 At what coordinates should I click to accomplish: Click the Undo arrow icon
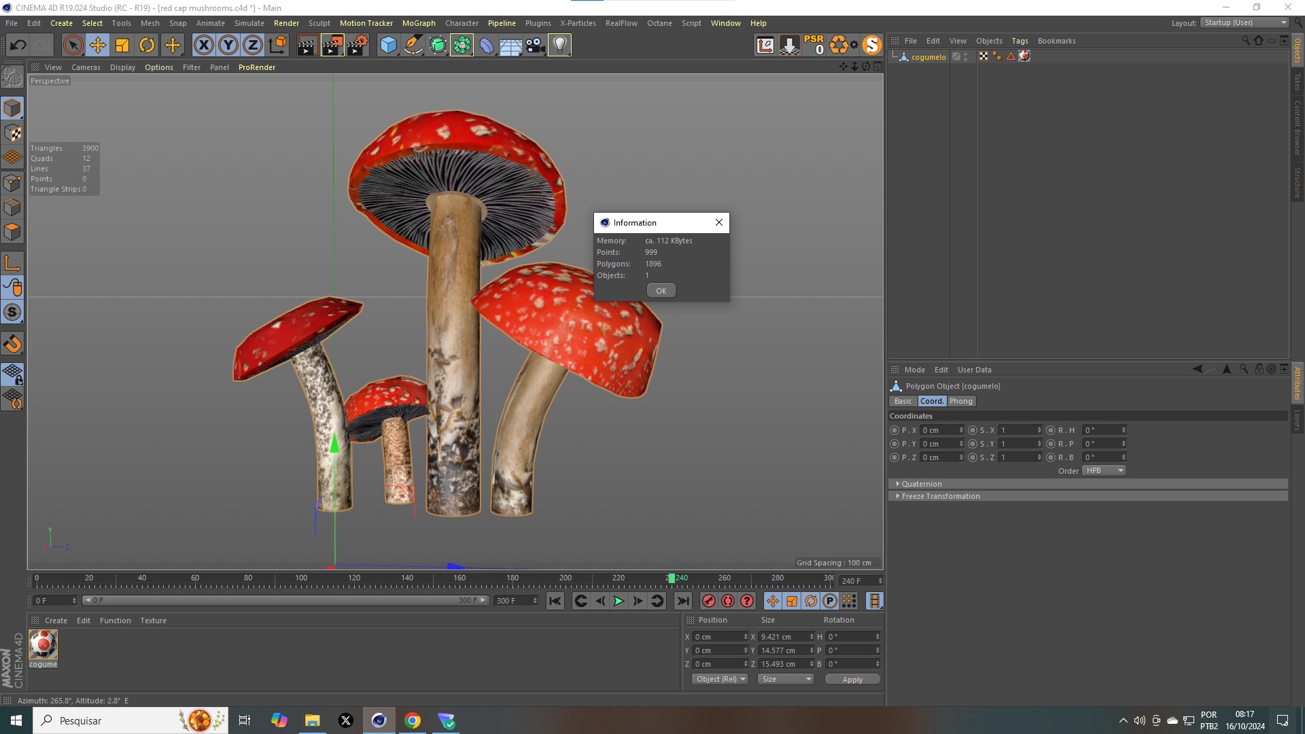click(18, 46)
